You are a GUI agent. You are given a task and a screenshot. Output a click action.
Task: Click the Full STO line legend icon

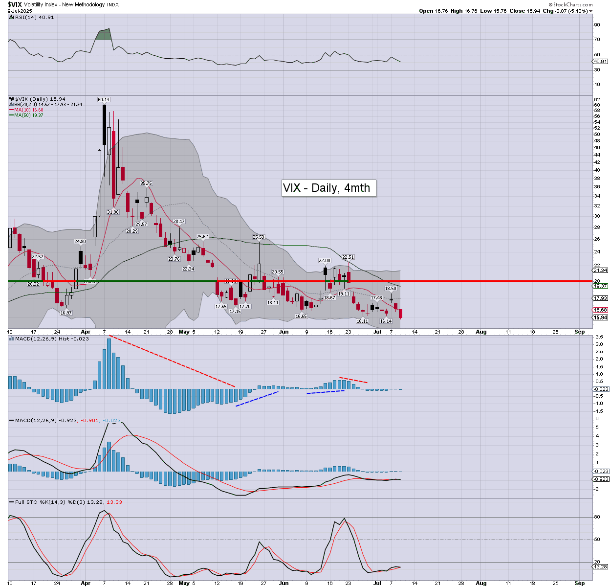tap(11, 502)
